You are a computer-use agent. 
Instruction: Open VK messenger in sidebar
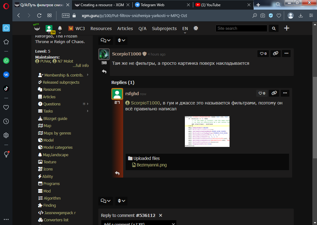pos(6,74)
